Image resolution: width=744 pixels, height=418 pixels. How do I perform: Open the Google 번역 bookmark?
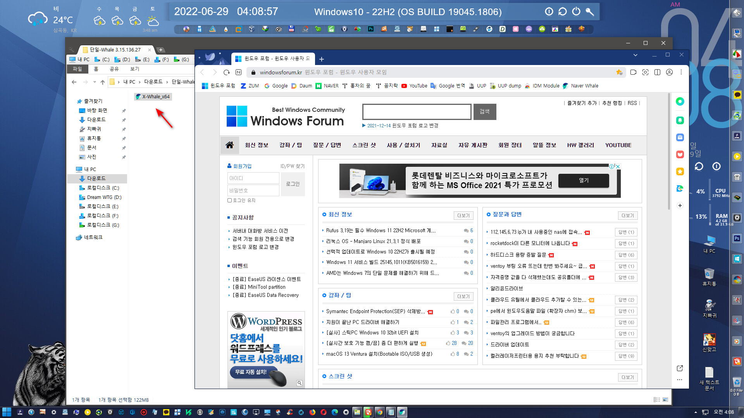pos(448,86)
